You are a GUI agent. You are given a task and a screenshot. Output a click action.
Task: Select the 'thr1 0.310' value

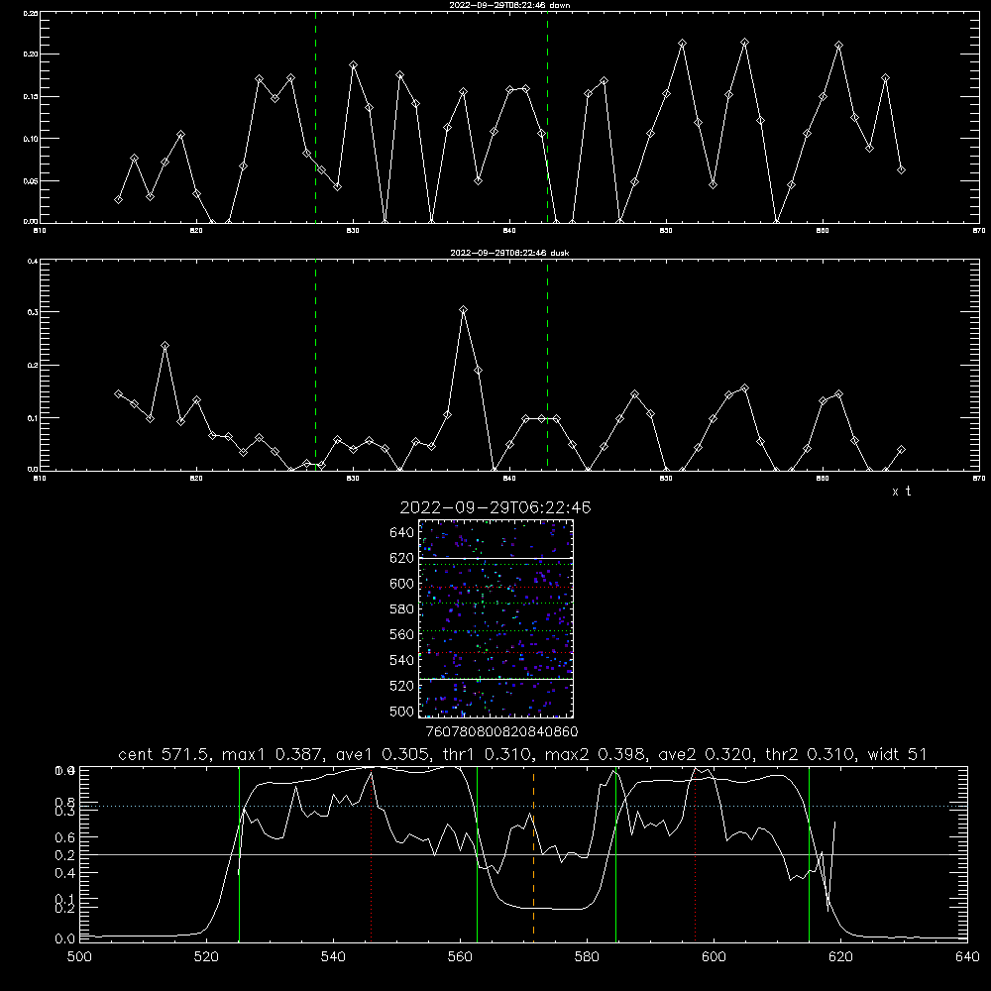point(486,754)
